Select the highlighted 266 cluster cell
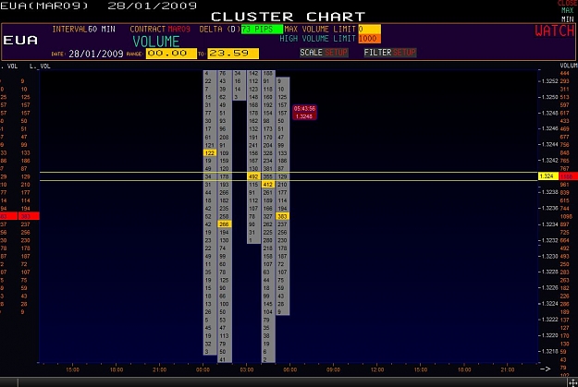Screen dimensions: 578x387 pyautogui.click(x=224, y=224)
